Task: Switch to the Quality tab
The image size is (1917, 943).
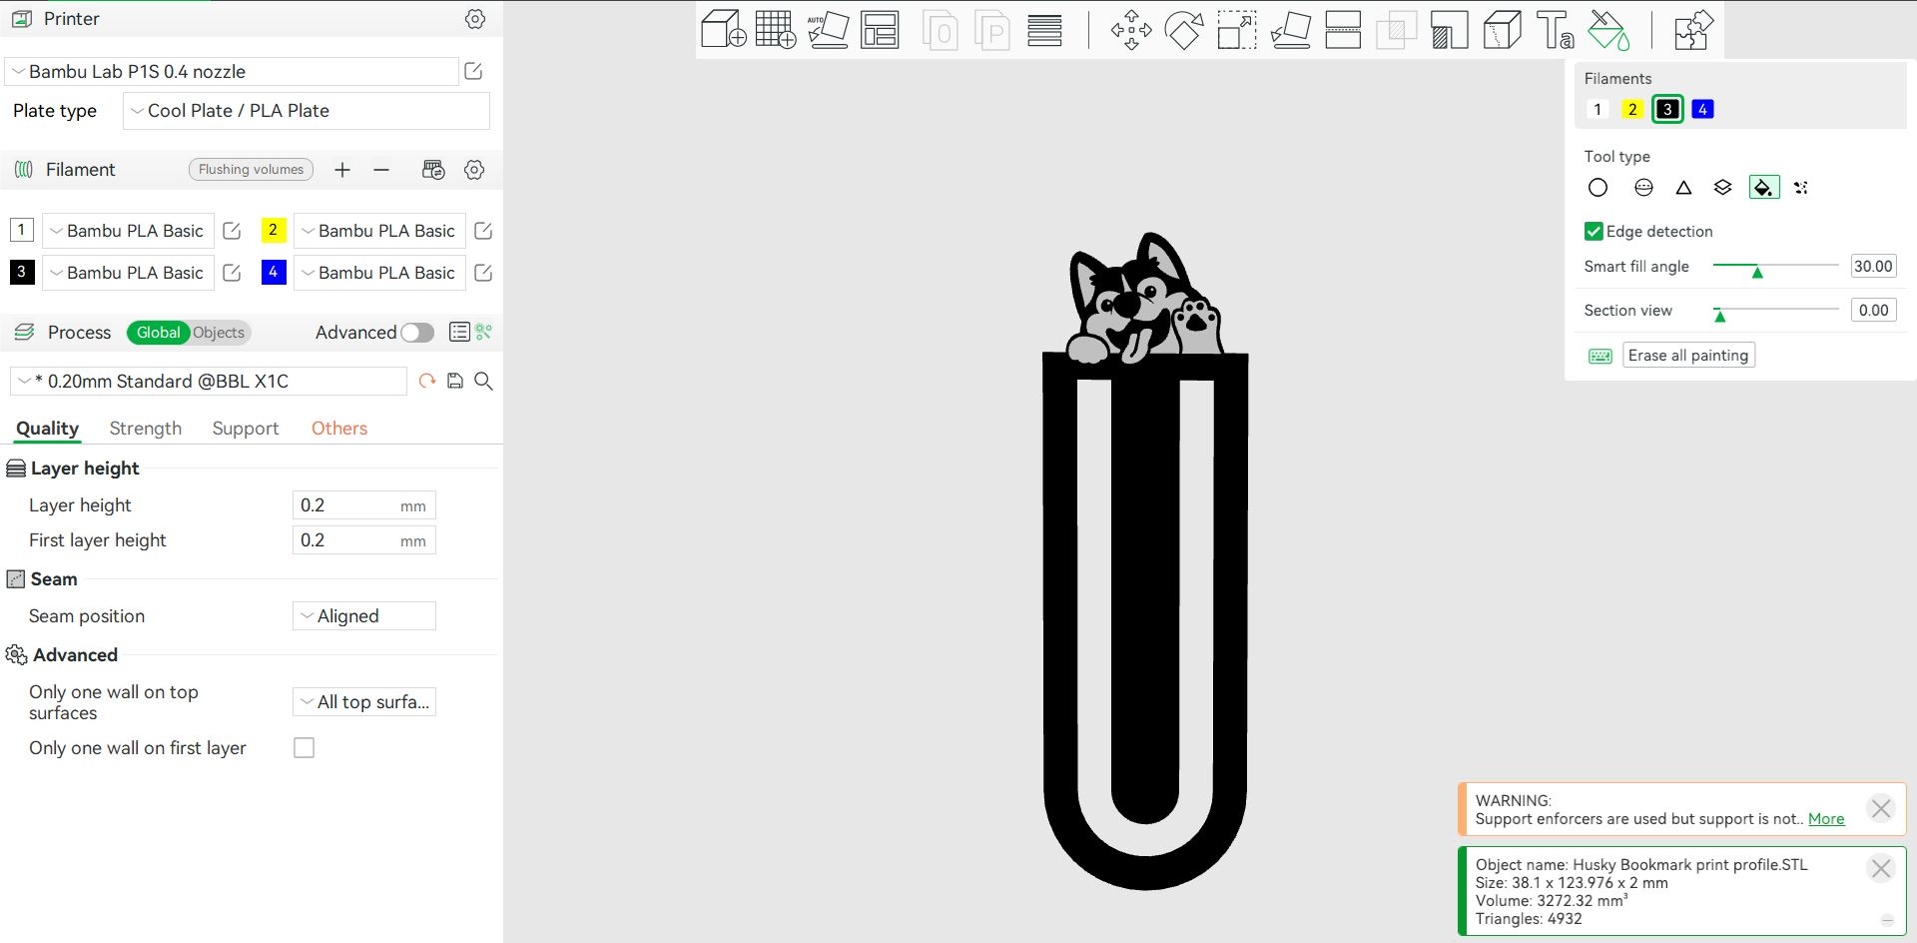Action: [x=47, y=429]
